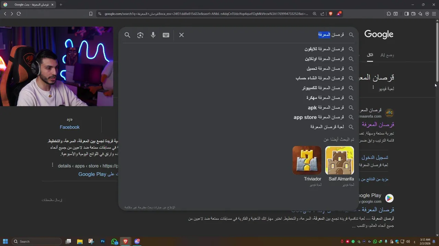The height and width of the screenshot is (246, 439).
Task: Open notifications bell in tray
Action: pyautogui.click(x=434, y=242)
